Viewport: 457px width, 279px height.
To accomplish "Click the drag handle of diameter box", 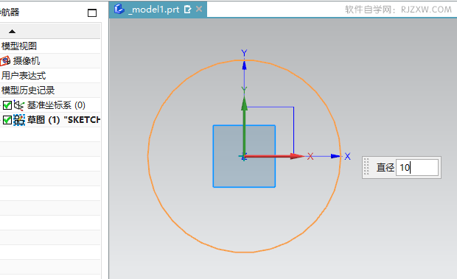I will pyautogui.click(x=366, y=166).
